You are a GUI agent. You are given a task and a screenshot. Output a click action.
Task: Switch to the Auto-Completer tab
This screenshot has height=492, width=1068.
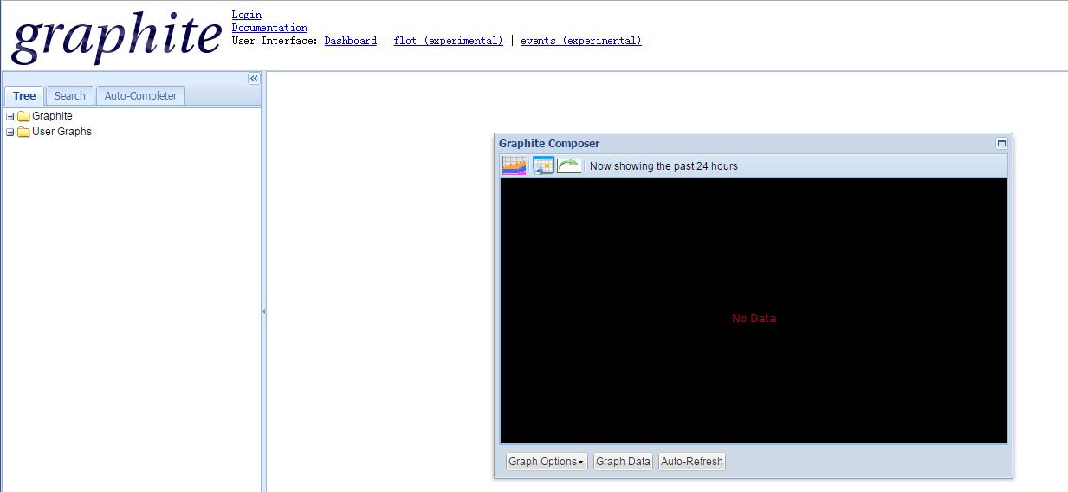click(140, 96)
